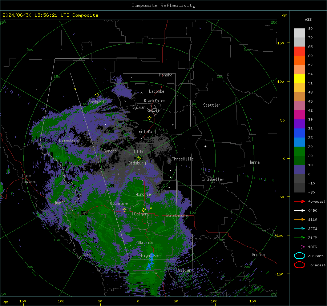The image size is (327, 306).
Task: Click the yellow diamond radar center at Olds
Action: [138, 159]
